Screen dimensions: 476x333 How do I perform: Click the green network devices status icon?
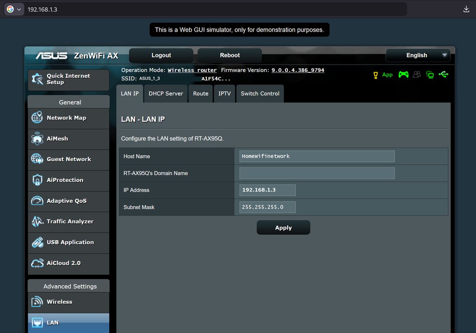430,75
